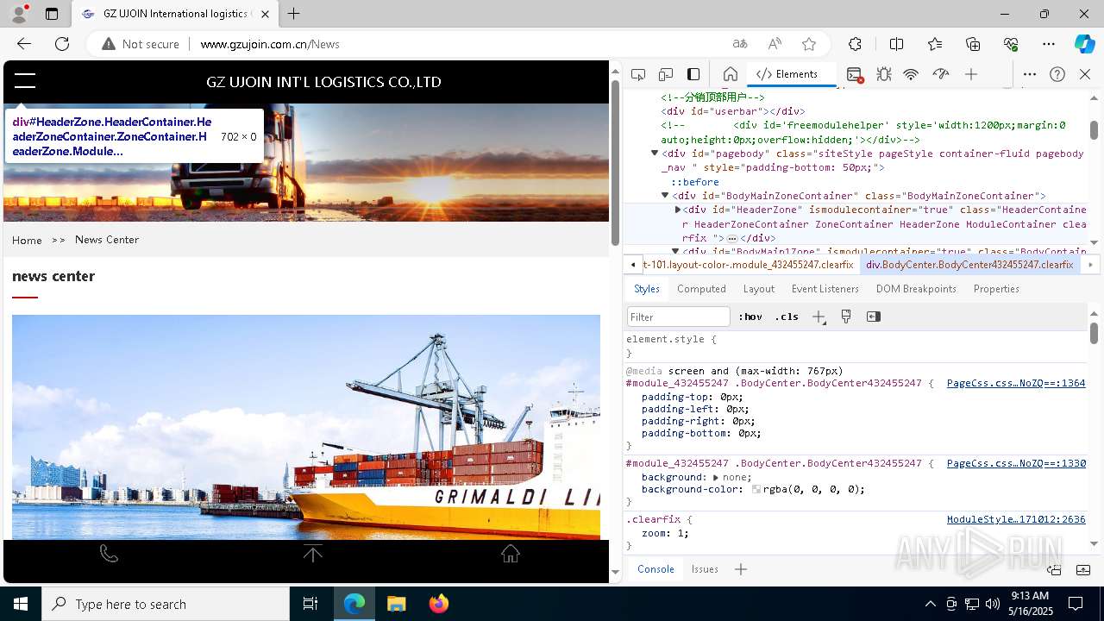Toggle element state with :hov
This screenshot has height=621, width=1104.
coord(750,317)
